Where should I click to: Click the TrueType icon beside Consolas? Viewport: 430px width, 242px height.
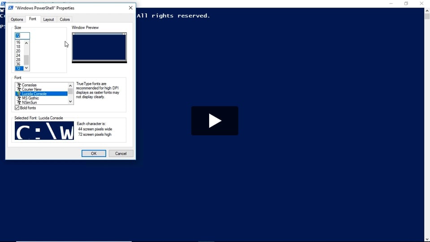click(19, 85)
